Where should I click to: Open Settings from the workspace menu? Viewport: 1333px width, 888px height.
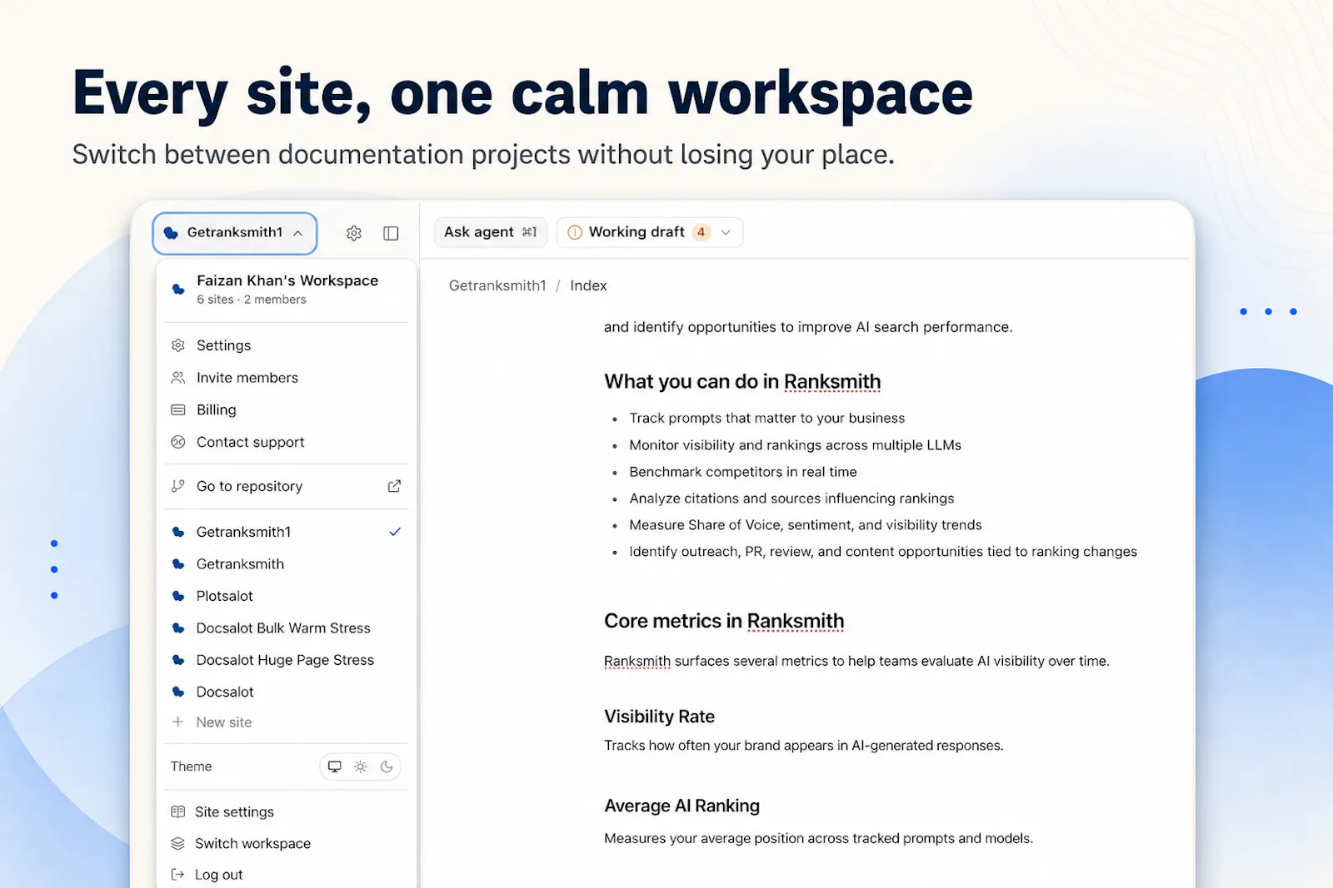point(286,345)
